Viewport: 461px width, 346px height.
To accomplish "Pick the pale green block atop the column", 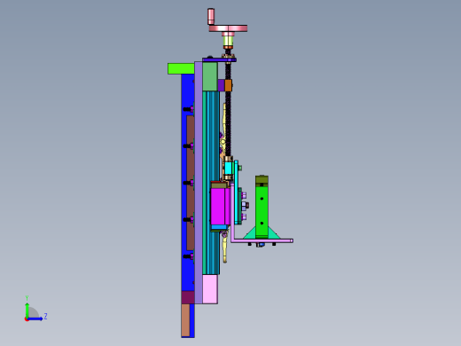I will coord(210,76).
